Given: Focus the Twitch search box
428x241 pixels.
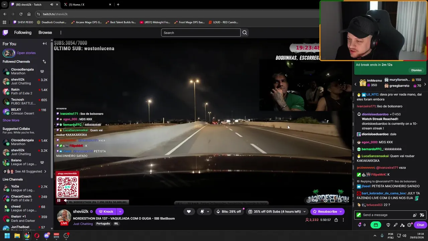Looking at the screenshot, I should click(x=201, y=32).
